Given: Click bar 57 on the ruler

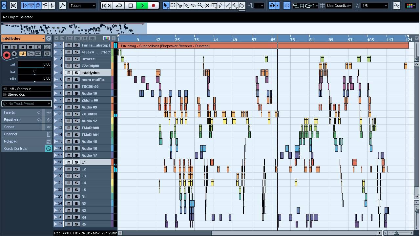Looking at the screenshot, I should [254, 40].
